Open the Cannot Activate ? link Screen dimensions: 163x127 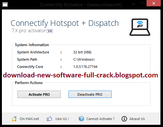click(x=100, y=119)
